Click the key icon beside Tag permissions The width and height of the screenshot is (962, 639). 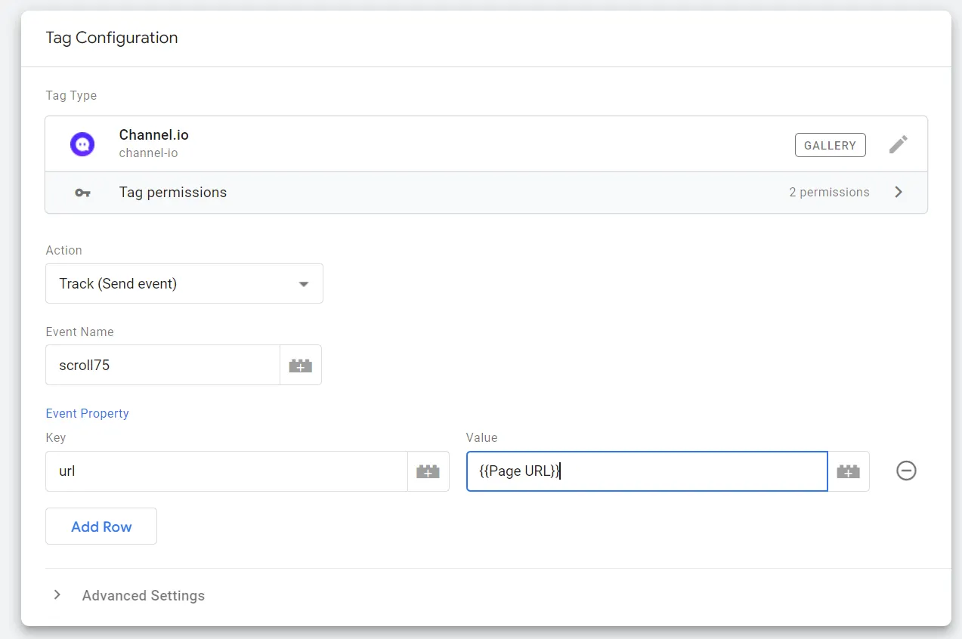[82, 193]
